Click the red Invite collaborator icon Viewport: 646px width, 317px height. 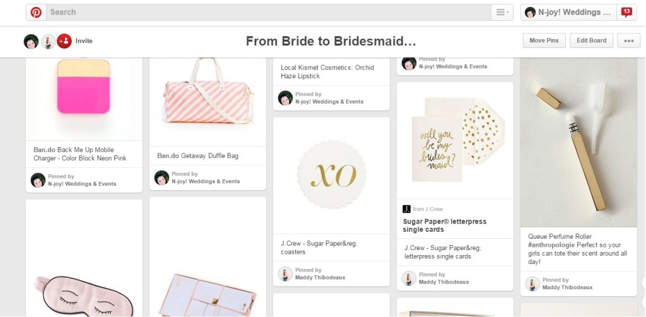click(x=64, y=41)
